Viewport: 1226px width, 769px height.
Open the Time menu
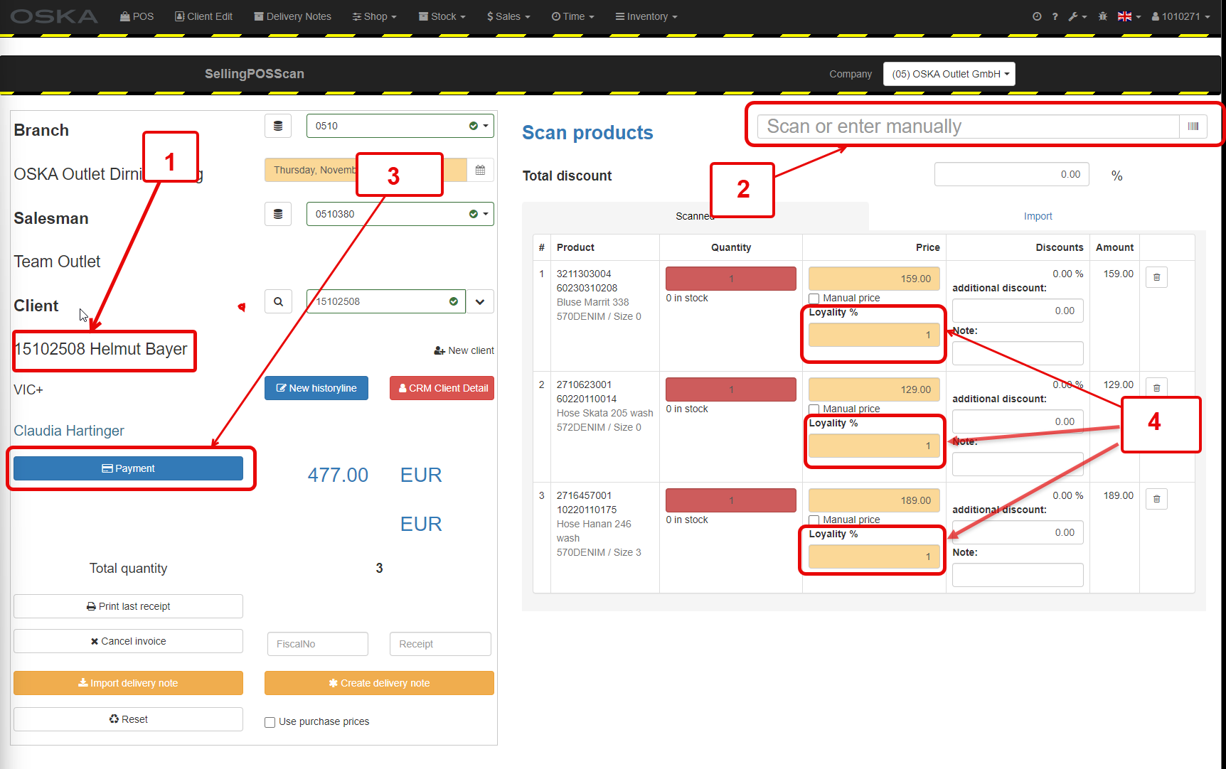[x=572, y=16]
